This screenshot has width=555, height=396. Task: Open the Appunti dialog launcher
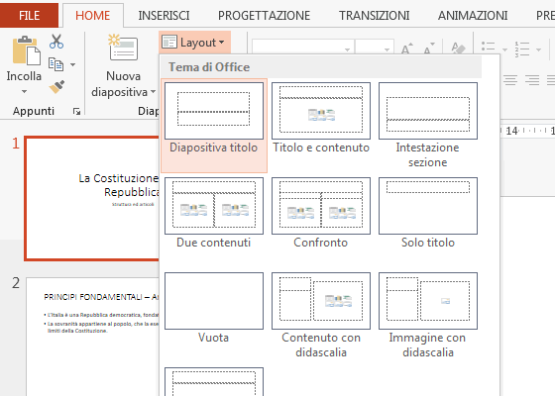[76, 112]
